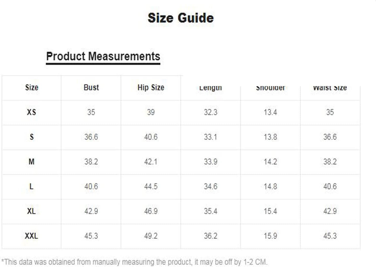Click the Hip Size column header
Image resolution: width=376 pixels, height=267 pixels.
tap(151, 87)
